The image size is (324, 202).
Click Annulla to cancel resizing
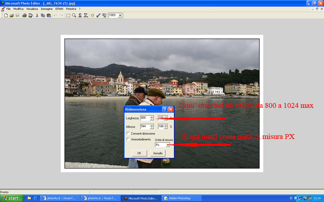pos(158,153)
